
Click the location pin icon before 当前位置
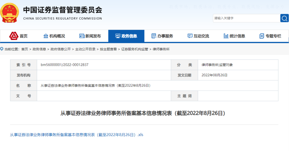click(x=2, y=49)
